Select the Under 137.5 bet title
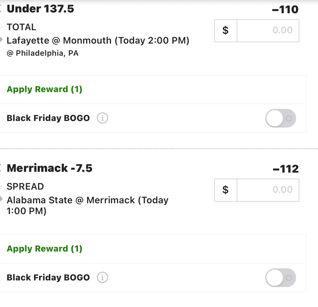The width and height of the screenshot is (318, 307). click(40, 9)
